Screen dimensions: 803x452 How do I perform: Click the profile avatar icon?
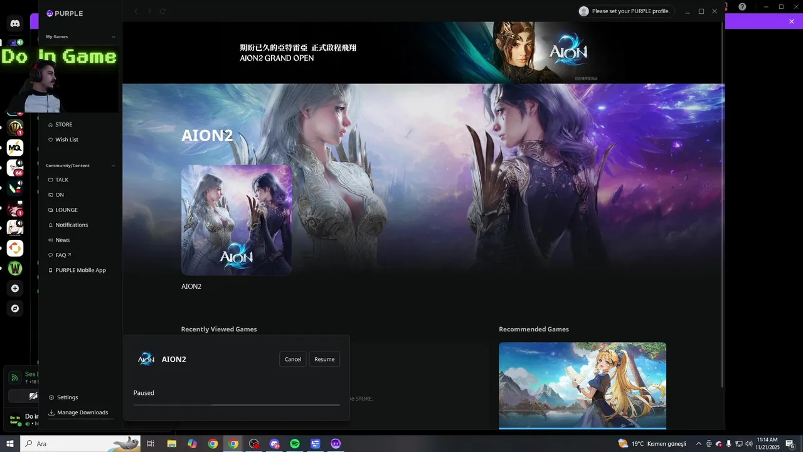coord(584,11)
